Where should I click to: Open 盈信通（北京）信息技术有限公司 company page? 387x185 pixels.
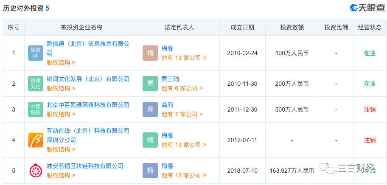click(88, 48)
